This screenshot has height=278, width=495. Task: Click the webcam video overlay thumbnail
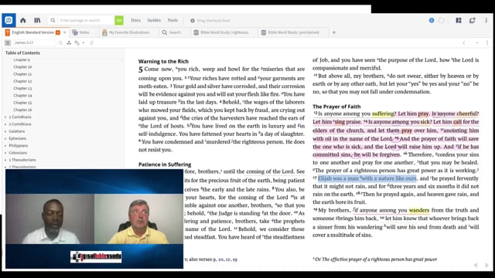tap(94, 219)
